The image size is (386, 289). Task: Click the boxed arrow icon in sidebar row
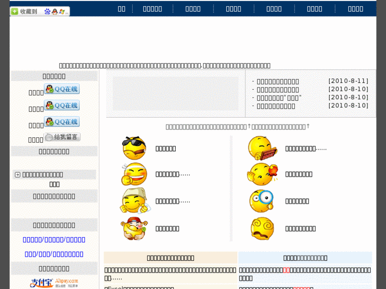(x=18, y=174)
